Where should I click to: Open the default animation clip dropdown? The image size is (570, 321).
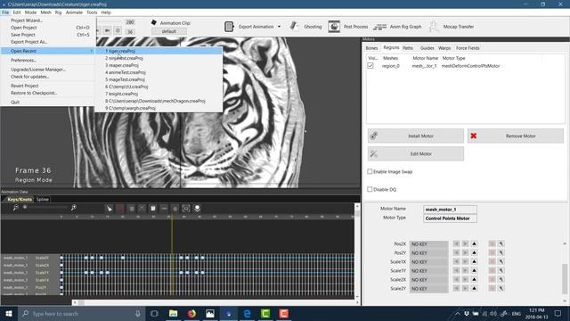pyautogui.click(x=169, y=32)
